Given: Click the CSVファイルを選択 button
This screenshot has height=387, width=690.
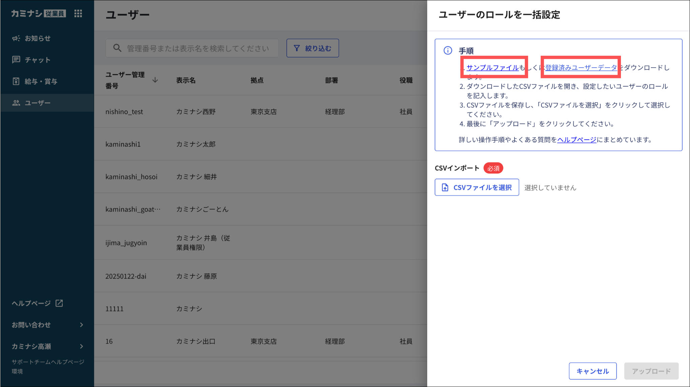Looking at the screenshot, I should point(476,187).
